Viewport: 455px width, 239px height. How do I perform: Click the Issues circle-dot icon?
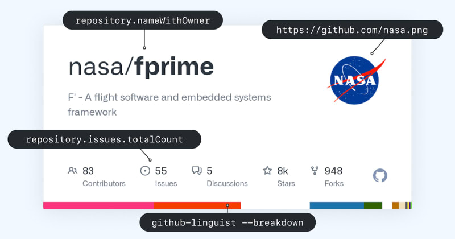point(145,171)
